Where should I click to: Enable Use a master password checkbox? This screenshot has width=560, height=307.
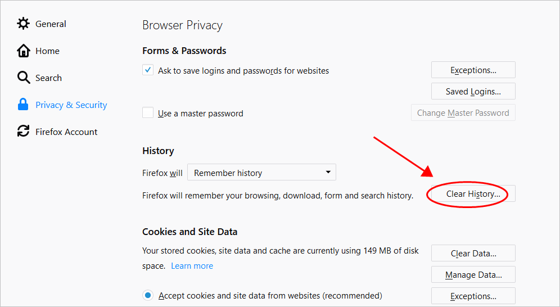click(x=148, y=112)
